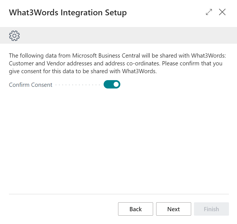
Task: Click the settings cog above the consent text
Action: (14, 36)
